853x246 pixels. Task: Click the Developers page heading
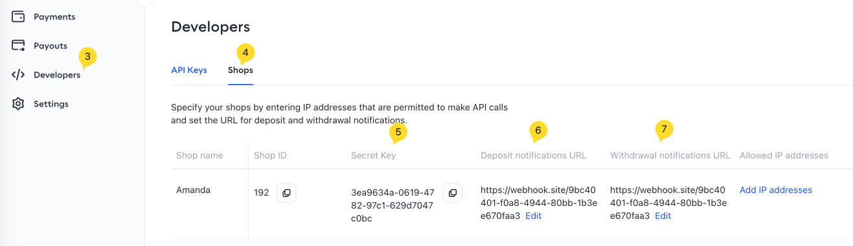210,27
